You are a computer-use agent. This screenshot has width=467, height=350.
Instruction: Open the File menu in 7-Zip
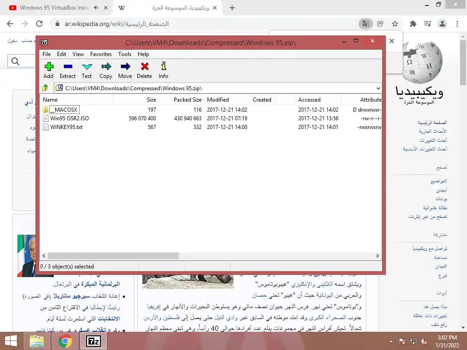[x=47, y=54]
